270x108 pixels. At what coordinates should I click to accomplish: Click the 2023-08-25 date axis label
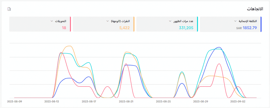[163, 101]
